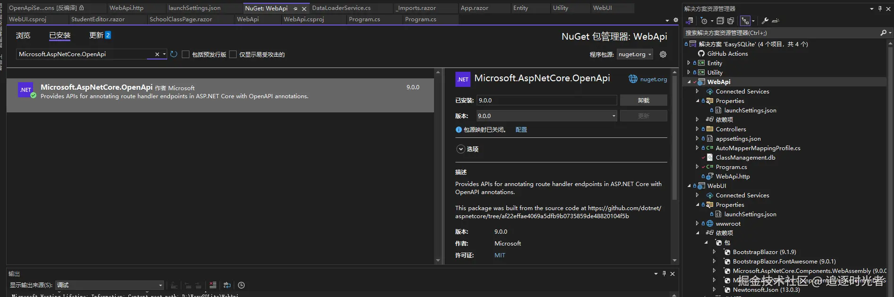Click the Uninstall button
Image resolution: width=894 pixels, height=297 pixels.
tap(643, 100)
